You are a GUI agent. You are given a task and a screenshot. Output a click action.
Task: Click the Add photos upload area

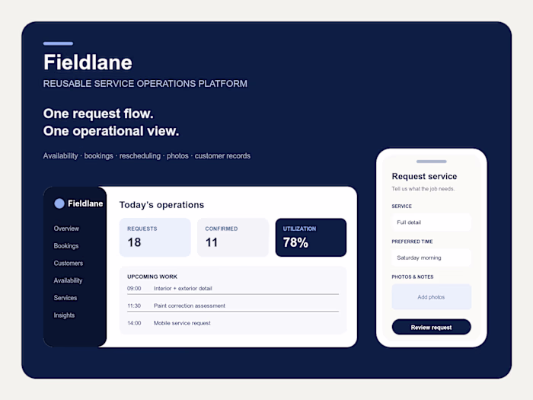(x=432, y=297)
